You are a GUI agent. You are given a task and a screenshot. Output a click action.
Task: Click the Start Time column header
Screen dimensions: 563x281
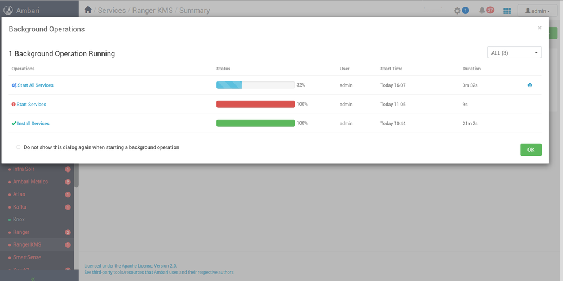coord(391,69)
